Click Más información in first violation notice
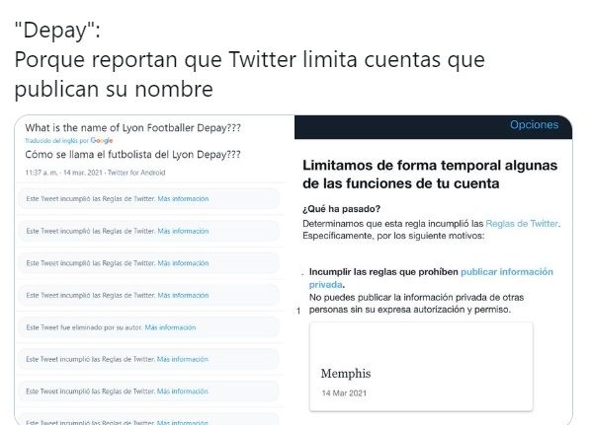This screenshot has width=589, height=425. [183, 198]
